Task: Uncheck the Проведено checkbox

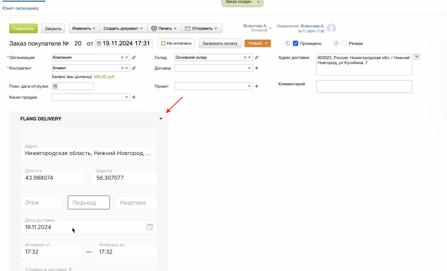Action: (x=295, y=43)
